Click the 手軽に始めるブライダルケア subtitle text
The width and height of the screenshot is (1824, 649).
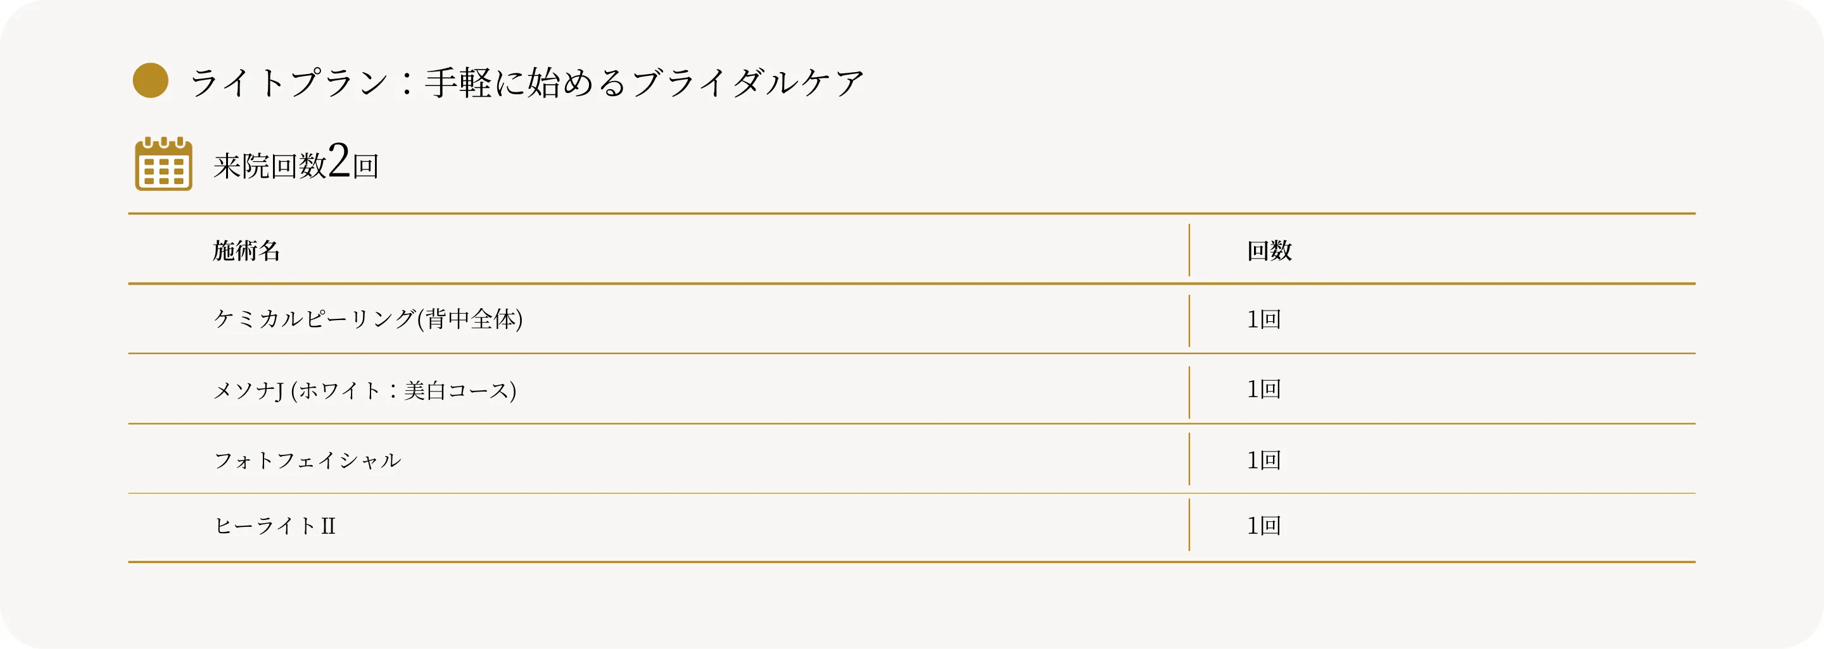(644, 83)
